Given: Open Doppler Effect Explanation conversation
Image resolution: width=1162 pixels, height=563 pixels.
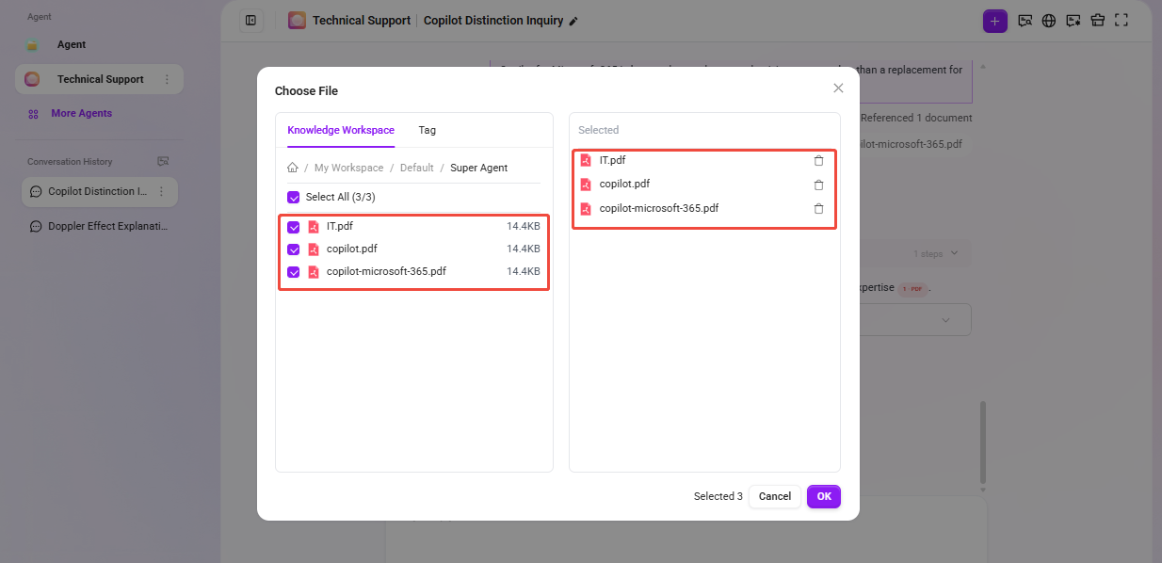Looking at the screenshot, I should [99, 226].
